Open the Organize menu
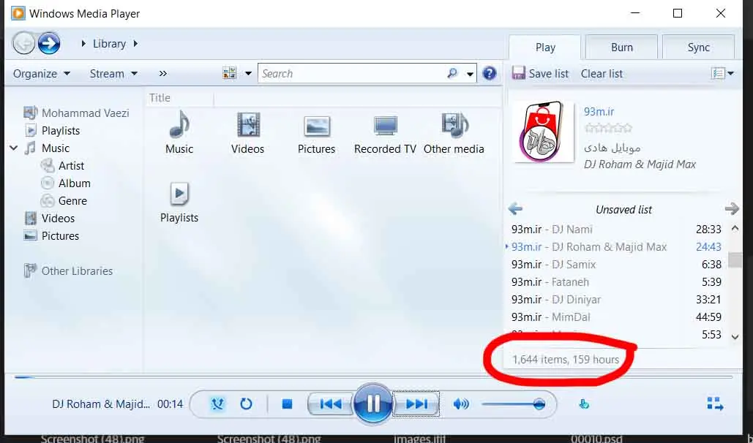Screen dimensions: 753x443 tap(41, 73)
